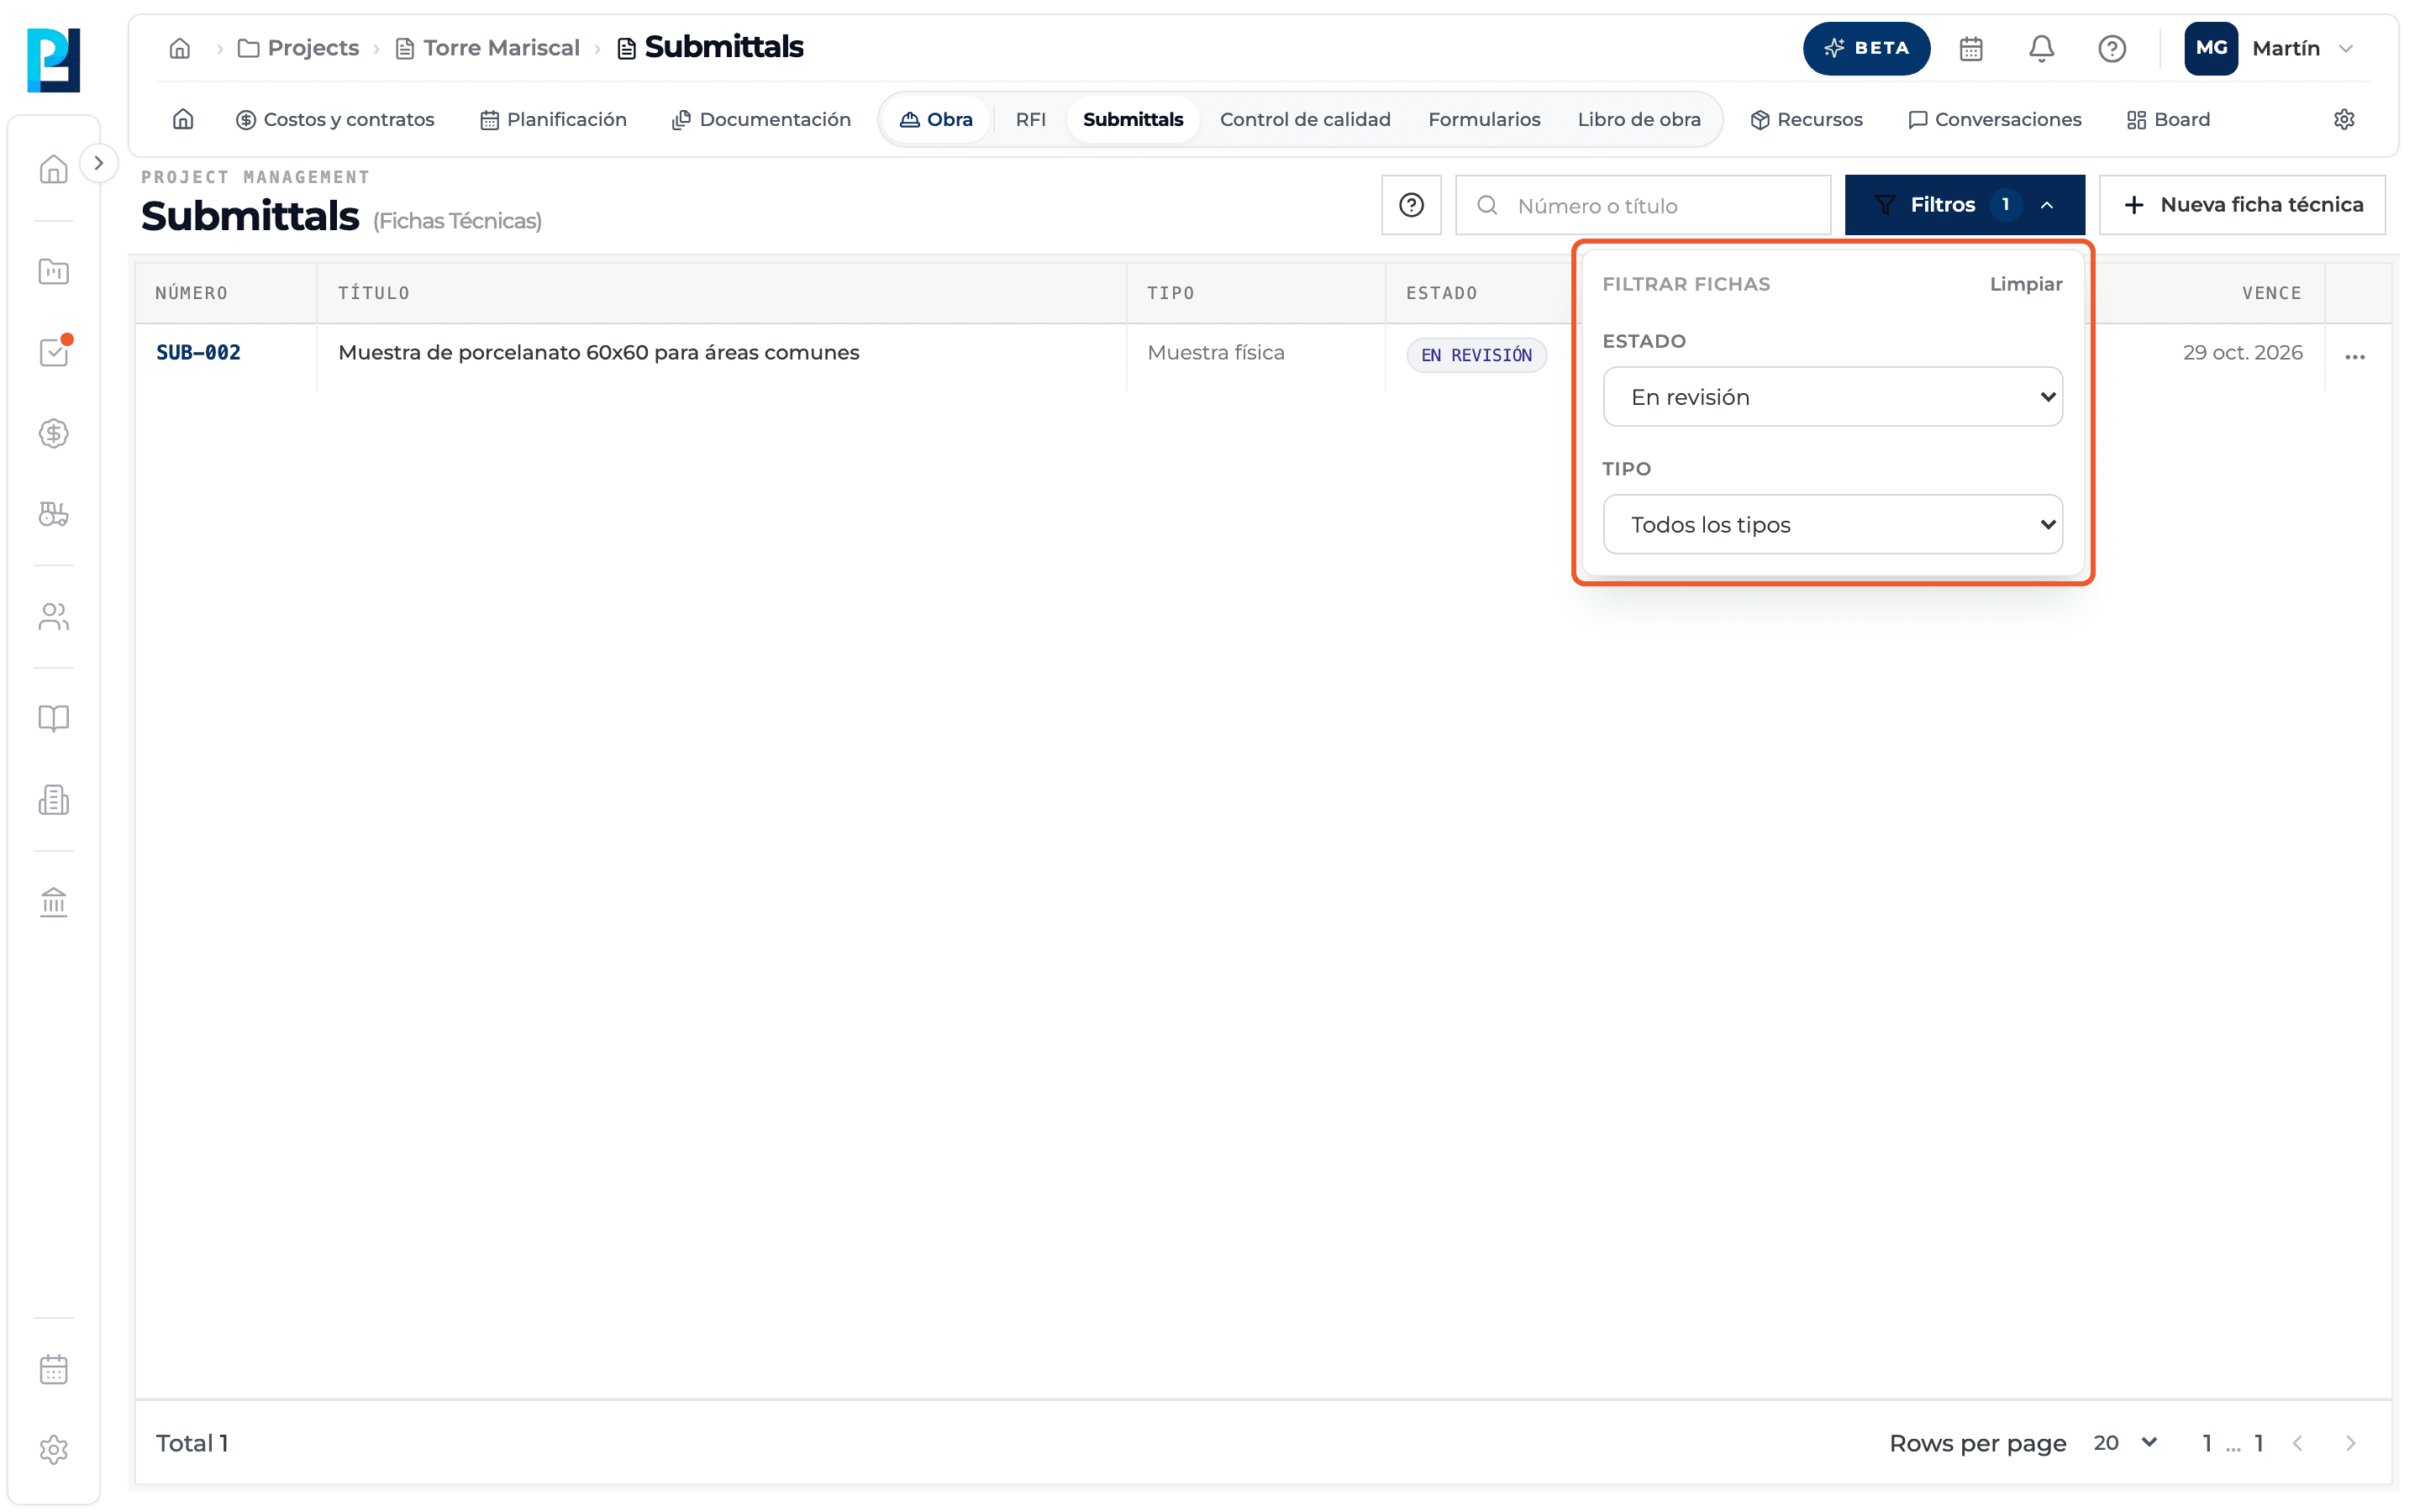The width and height of the screenshot is (2420, 1512).
Task: Open the machinery icon in sidebar
Action: pyautogui.click(x=53, y=514)
